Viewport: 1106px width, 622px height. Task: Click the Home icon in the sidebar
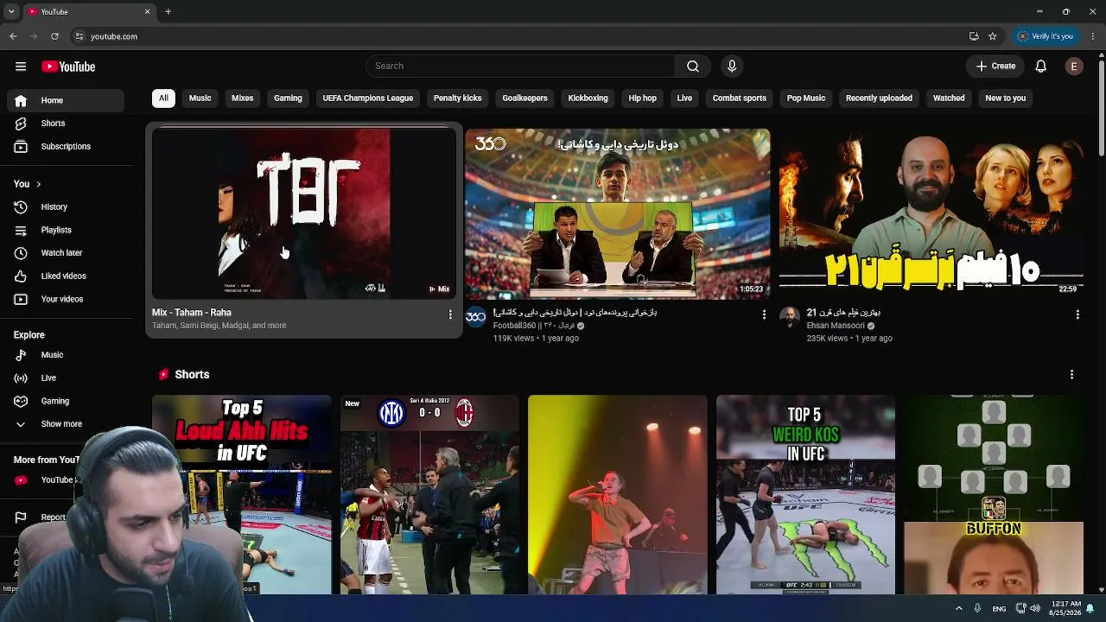tap(21, 100)
